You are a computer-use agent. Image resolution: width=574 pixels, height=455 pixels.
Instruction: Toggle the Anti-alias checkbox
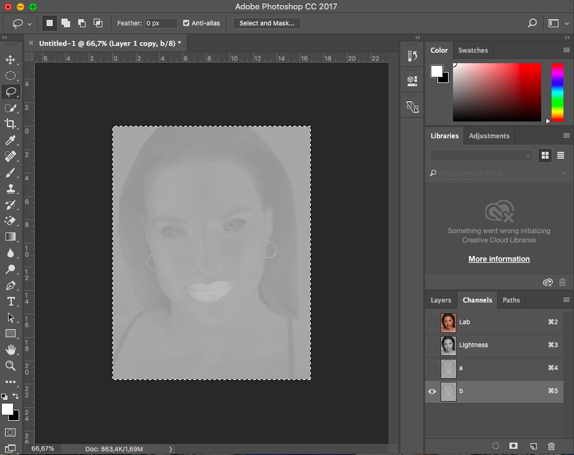click(186, 23)
